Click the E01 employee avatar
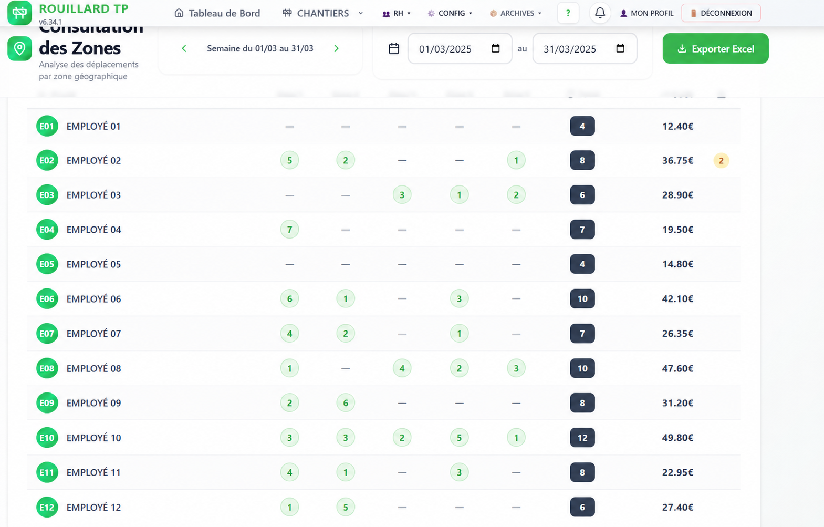 click(47, 126)
